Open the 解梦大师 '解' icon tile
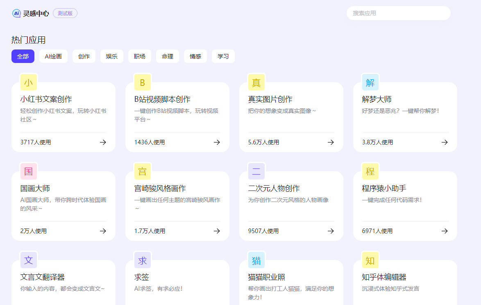The height and width of the screenshot is (305, 481). (x=370, y=82)
